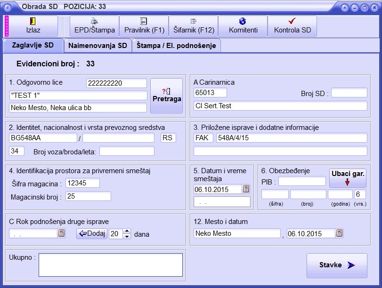Viewport: 382px width, 288px height.
Task: Click second row of Priložene isprave field
Action: [x=280, y=151]
